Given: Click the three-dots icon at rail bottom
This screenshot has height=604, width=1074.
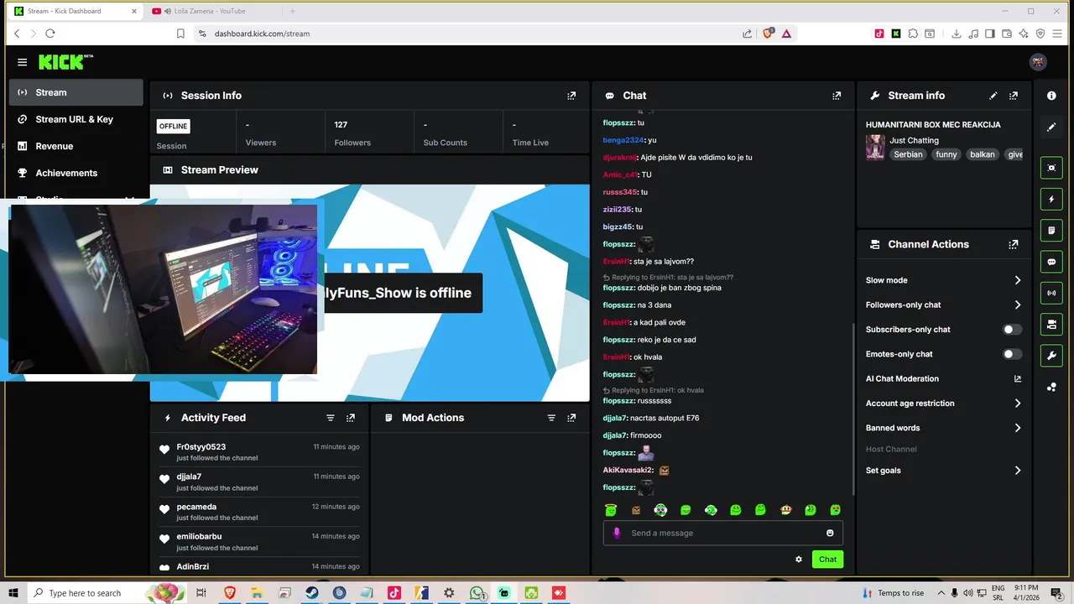Looking at the screenshot, I should [x=1051, y=387].
